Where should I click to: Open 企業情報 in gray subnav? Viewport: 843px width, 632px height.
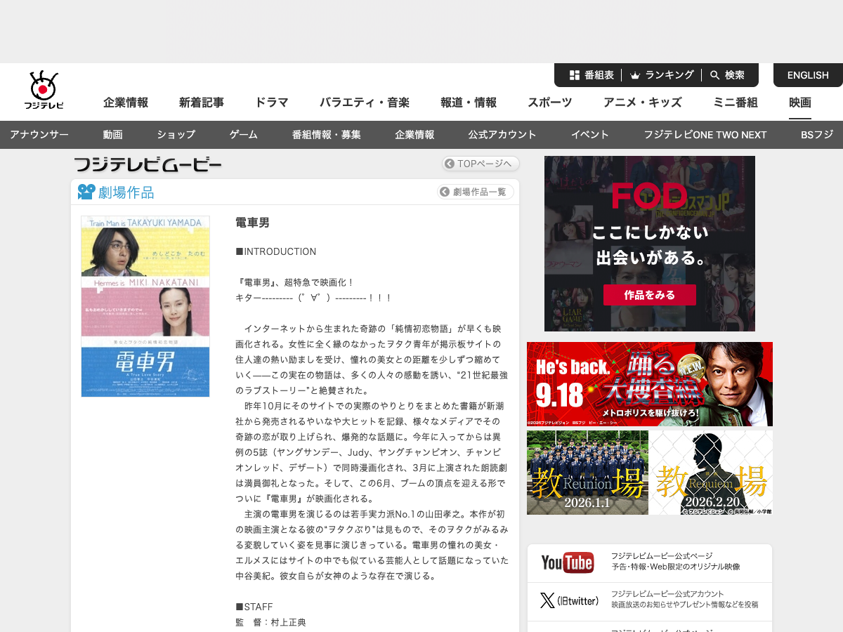[x=414, y=135]
